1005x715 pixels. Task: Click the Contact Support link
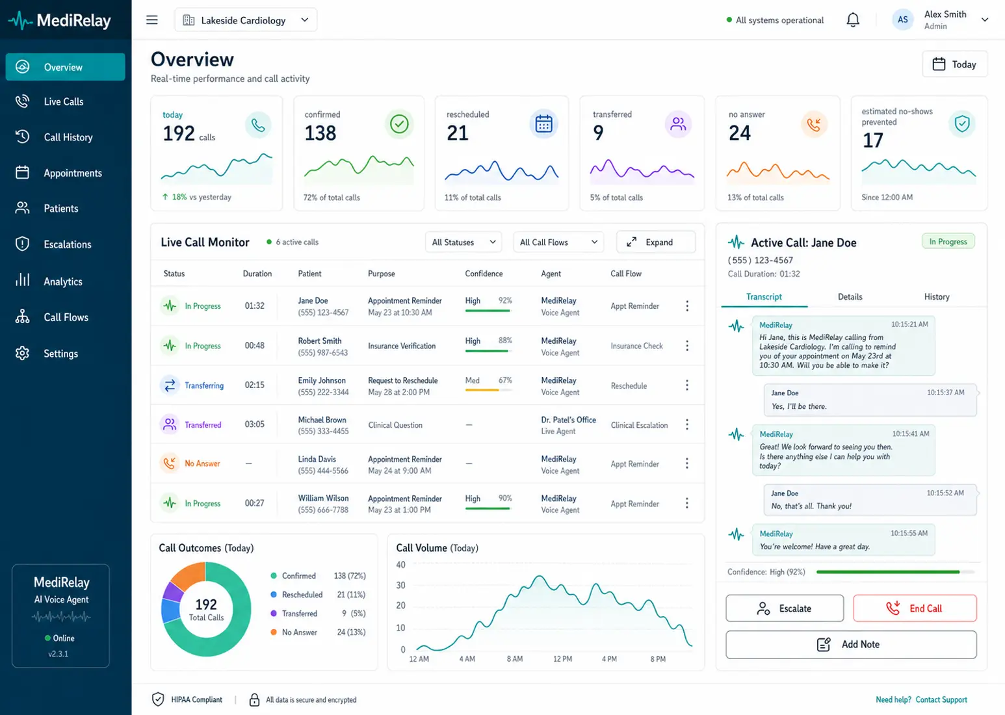point(941,700)
